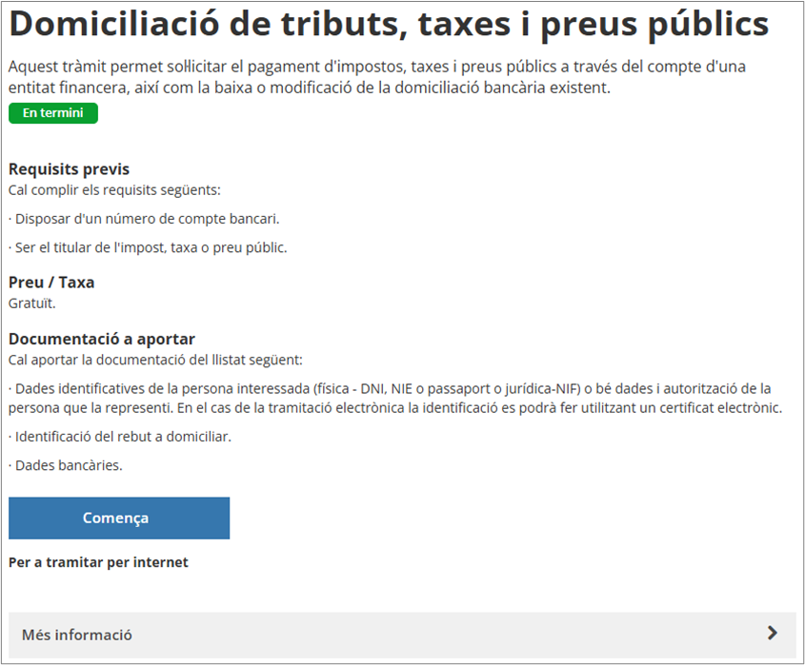Click the Preu / Taxa heading

click(x=51, y=283)
